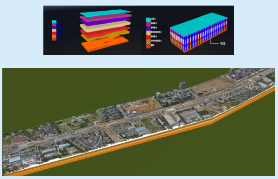Click the tallest tower in the city model
Image resolution: width=278 pixels, height=179 pixels.
183,91
